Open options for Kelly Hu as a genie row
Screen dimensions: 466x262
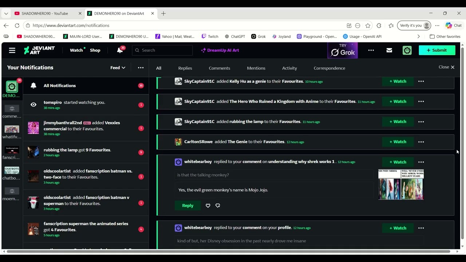[421, 81]
